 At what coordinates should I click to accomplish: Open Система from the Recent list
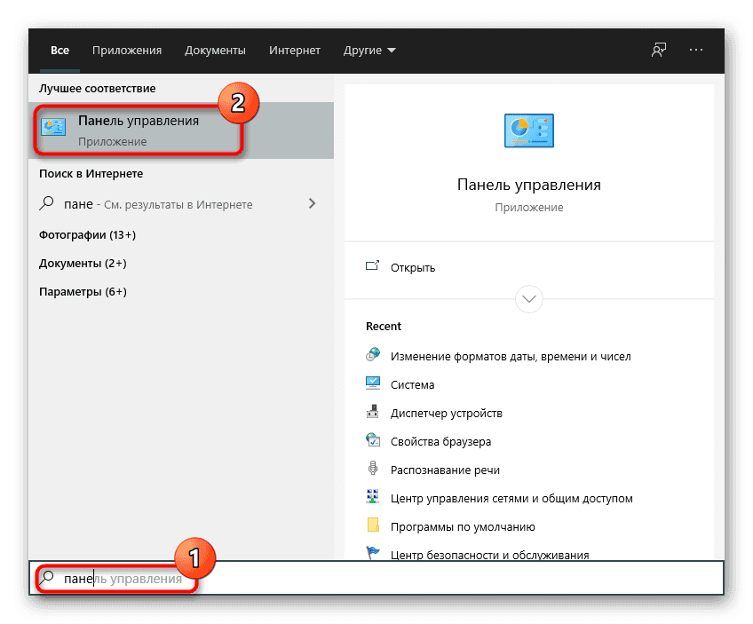pyautogui.click(x=414, y=384)
